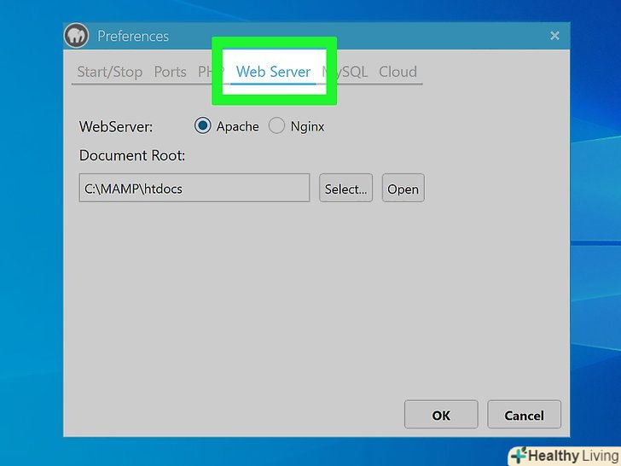
Task: Confirm preferences with OK
Action: [441, 415]
